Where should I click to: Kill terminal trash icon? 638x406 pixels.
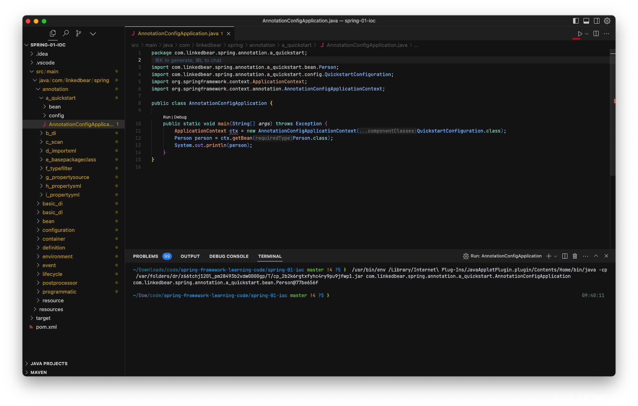click(x=575, y=256)
